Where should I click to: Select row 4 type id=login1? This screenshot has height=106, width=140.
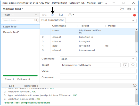pyautogui.click(x=87, y=46)
